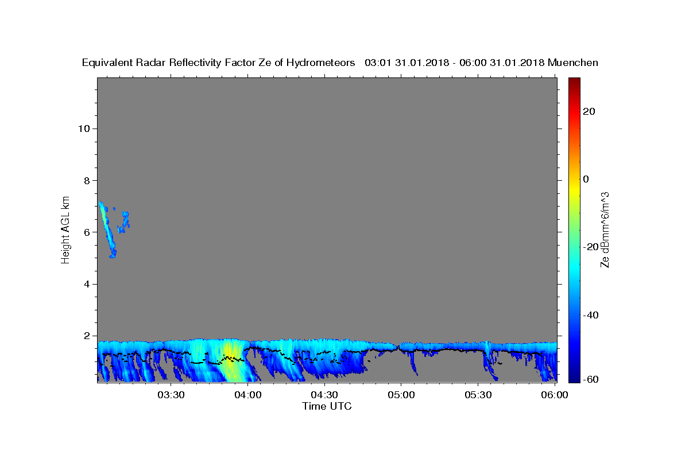Click the "Height AGL km" axis label
This screenshot has width=689, height=459.
click(66, 229)
